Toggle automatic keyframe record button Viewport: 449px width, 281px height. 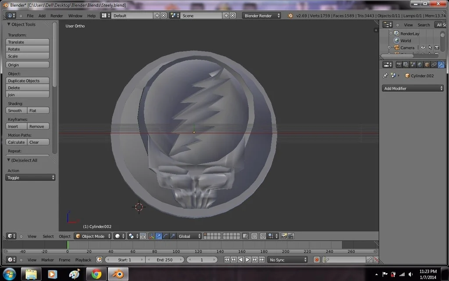pos(317,259)
